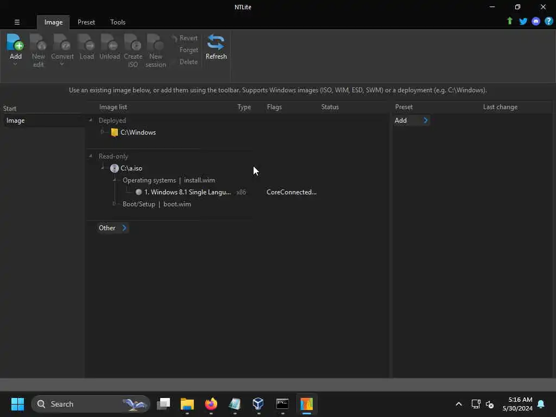Click the network tray icon
The width and height of the screenshot is (556, 417).
pyautogui.click(x=476, y=404)
